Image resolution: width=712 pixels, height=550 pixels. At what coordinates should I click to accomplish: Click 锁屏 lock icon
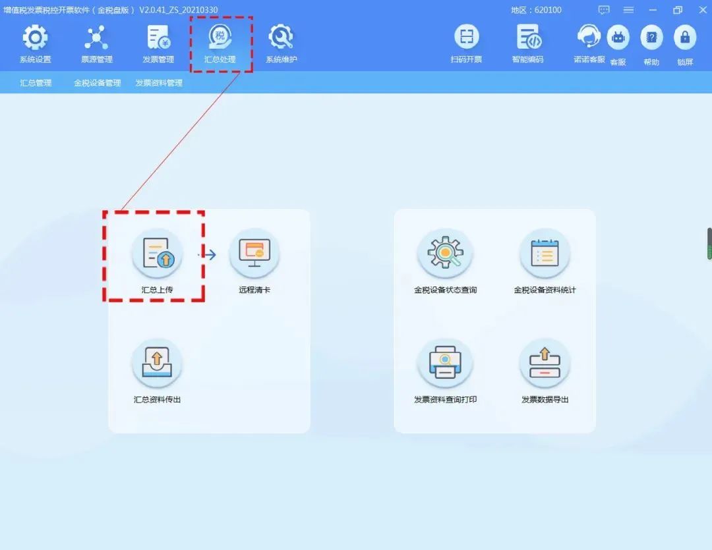[685, 37]
